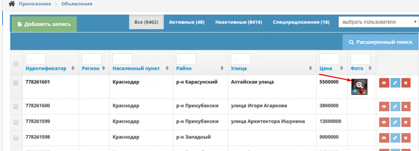Click the Улица column filter field
Image resolution: width=419 pixels, height=151 pixels.
click(241, 59)
